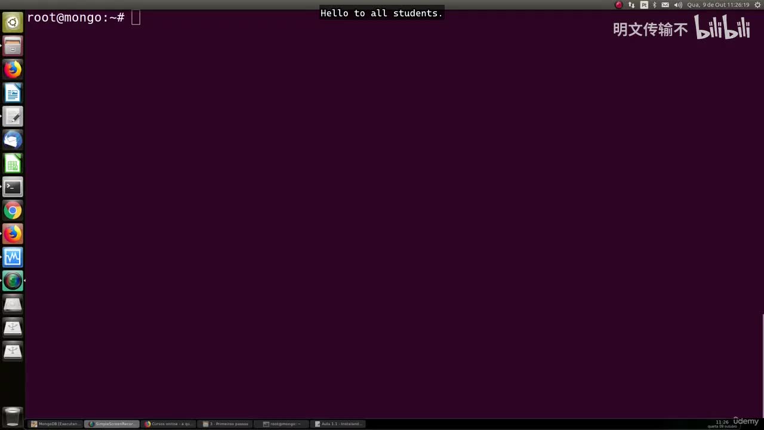Image resolution: width=764 pixels, height=430 pixels.
Task: Open the Terminal launcher icon
Action: coord(13,187)
